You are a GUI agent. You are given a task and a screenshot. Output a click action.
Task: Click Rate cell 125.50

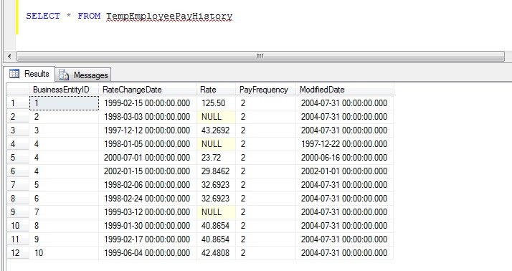point(216,103)
